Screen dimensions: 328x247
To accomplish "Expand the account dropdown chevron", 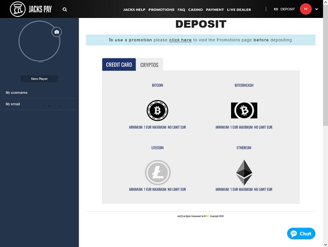I will pos(317,9).
